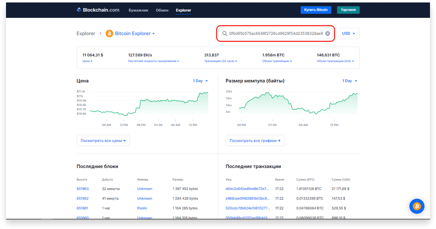
Task: Click the Посмотреть все цены button
Action: 103,141
